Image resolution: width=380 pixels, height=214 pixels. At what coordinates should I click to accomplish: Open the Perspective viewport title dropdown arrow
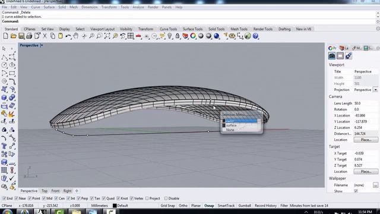[42, 45]
